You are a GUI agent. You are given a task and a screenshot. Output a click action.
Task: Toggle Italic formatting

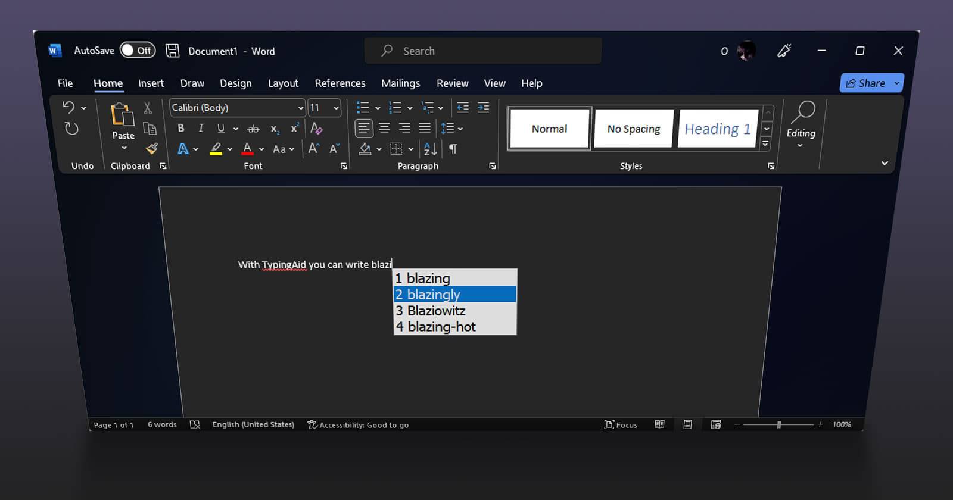tap(201, 128)
